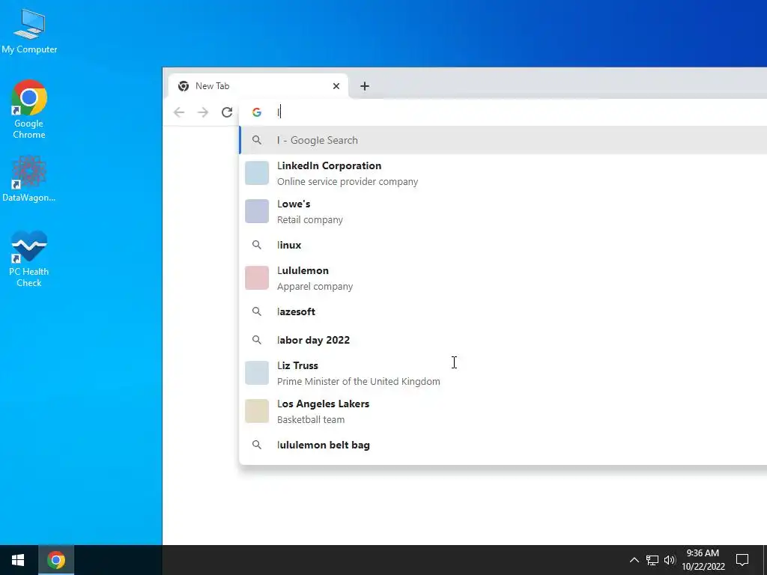Choose the Liz Truss suggestion
Viewport: 767px width, 575px height.
pos(503,373)
